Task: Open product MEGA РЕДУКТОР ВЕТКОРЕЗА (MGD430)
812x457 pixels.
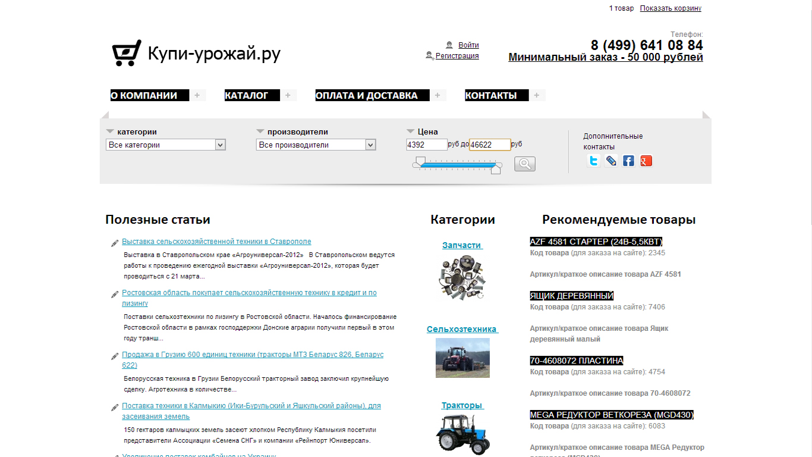Action: pos(612,415)
